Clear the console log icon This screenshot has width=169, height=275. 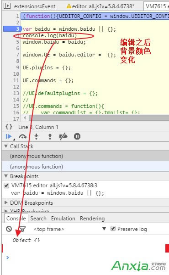(x=9, y=229)
